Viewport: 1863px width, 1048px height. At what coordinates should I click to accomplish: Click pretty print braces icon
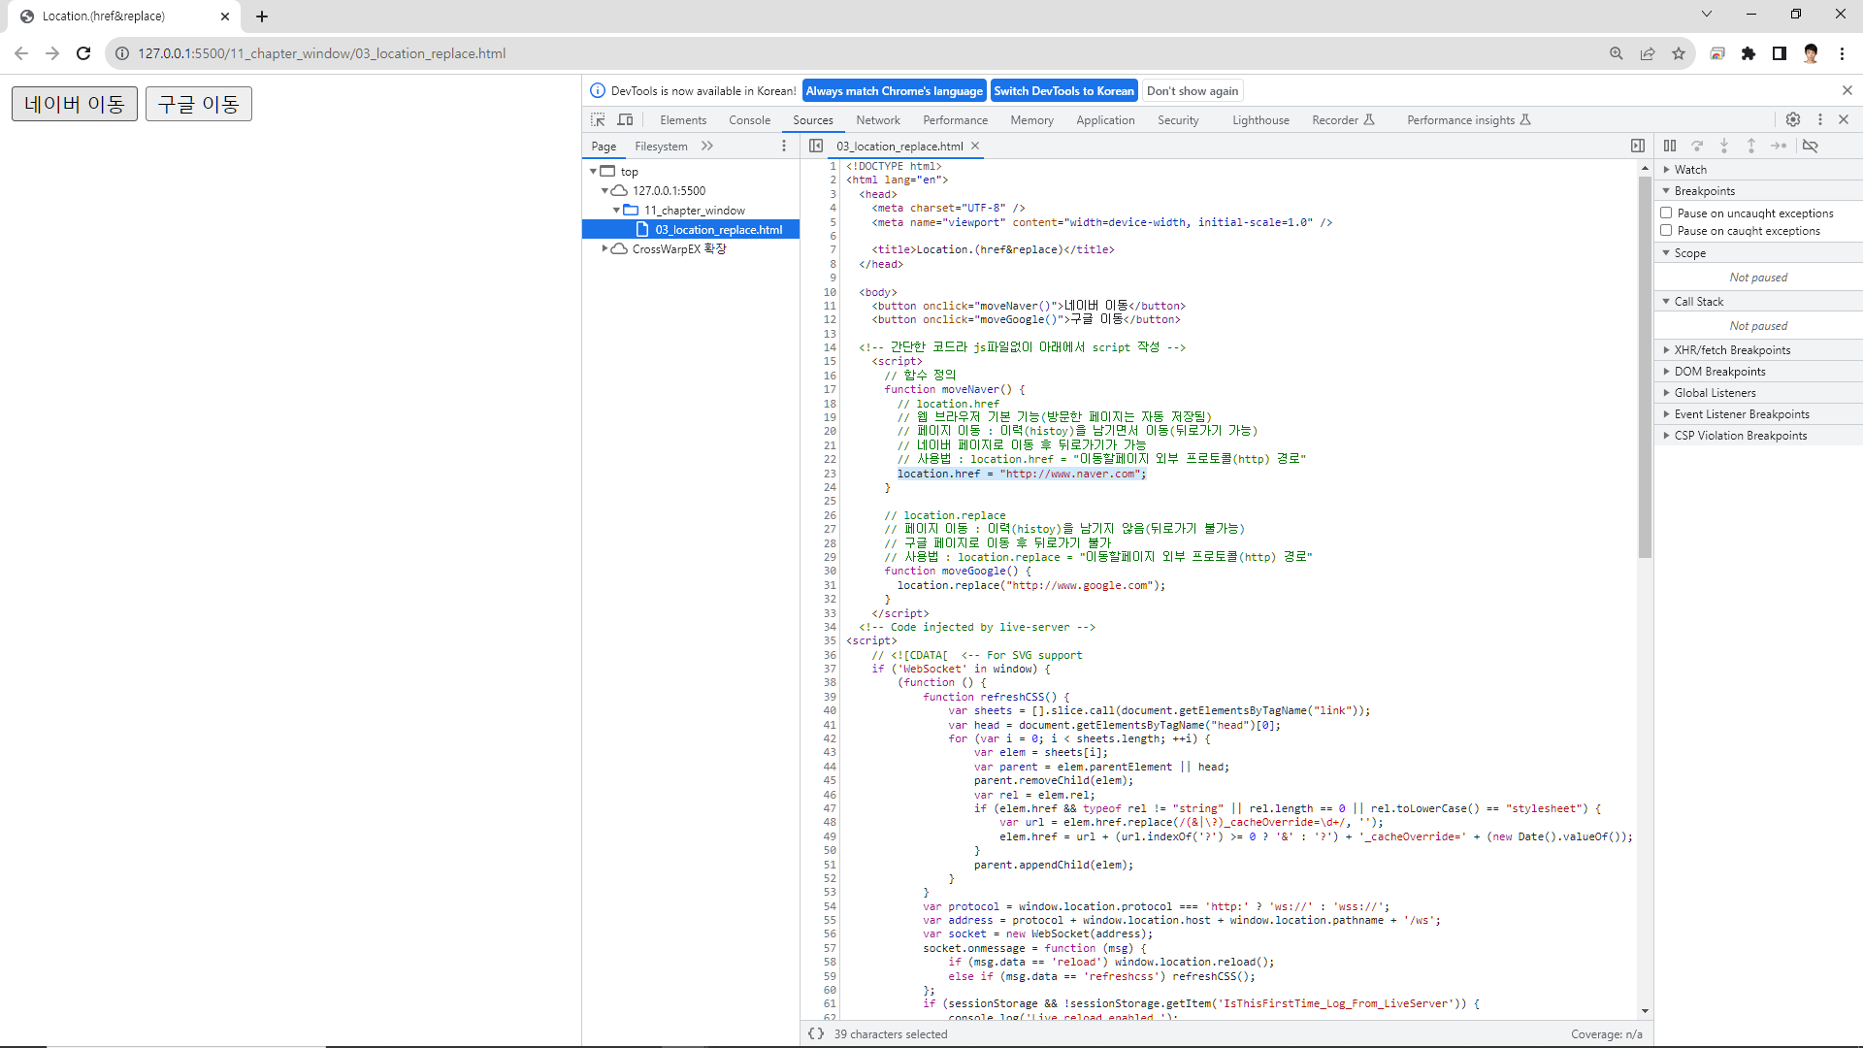[x=816, y=1033]
